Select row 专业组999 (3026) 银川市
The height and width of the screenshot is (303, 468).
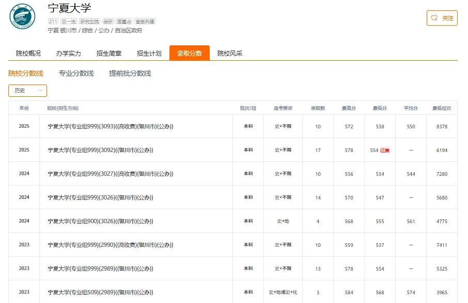233,197
